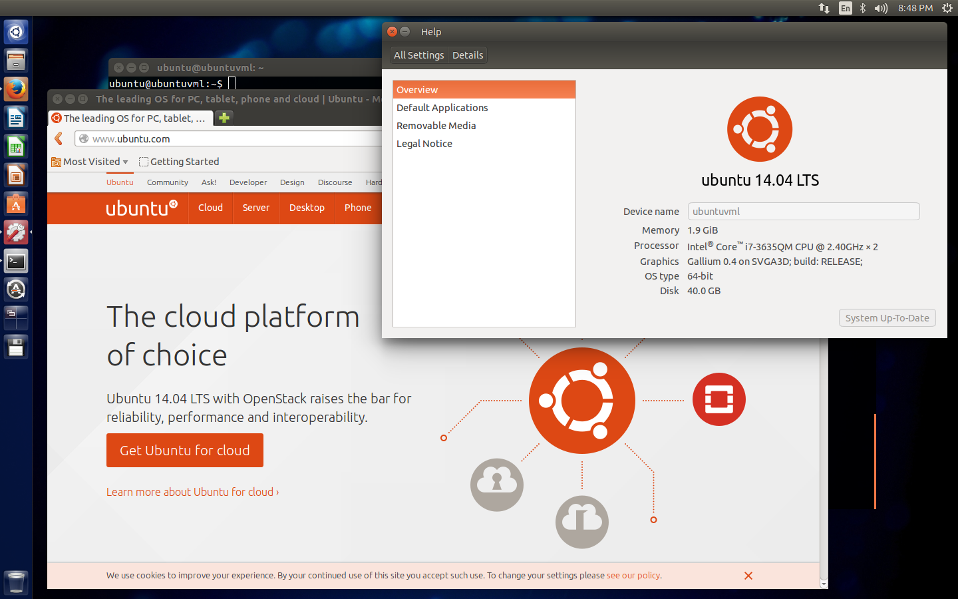Click the Firefox URL bar www.ubuntu.com

(228, 138)
